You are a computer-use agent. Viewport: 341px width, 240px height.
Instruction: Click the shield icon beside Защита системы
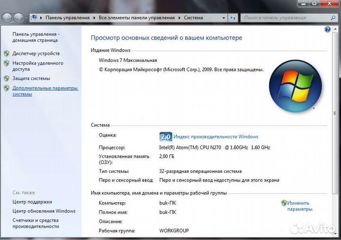point(7,78)
